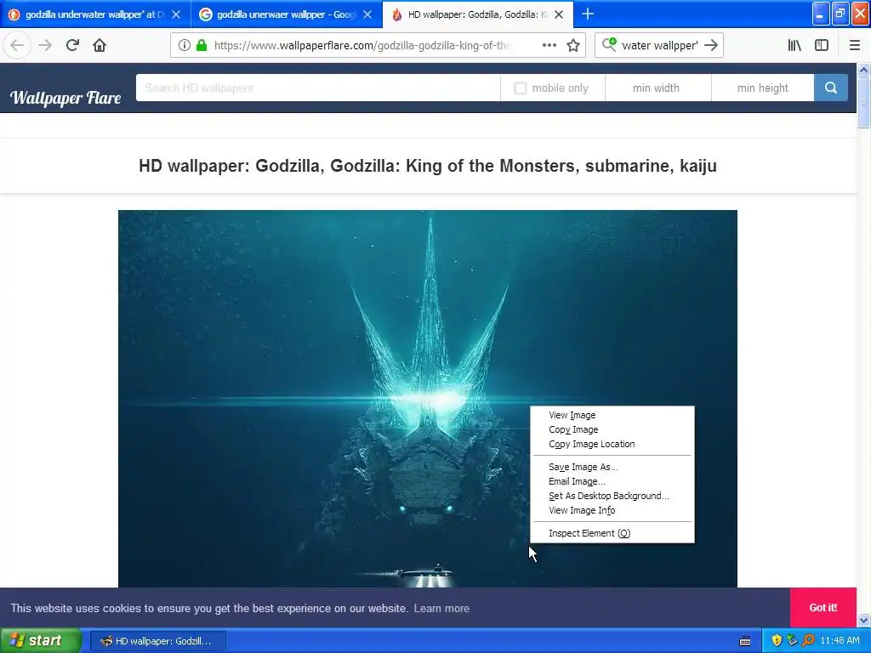The height and width of the screenshot is (653, 871).
Task: Select Set As Desktop Background... option
Action: 612,496
